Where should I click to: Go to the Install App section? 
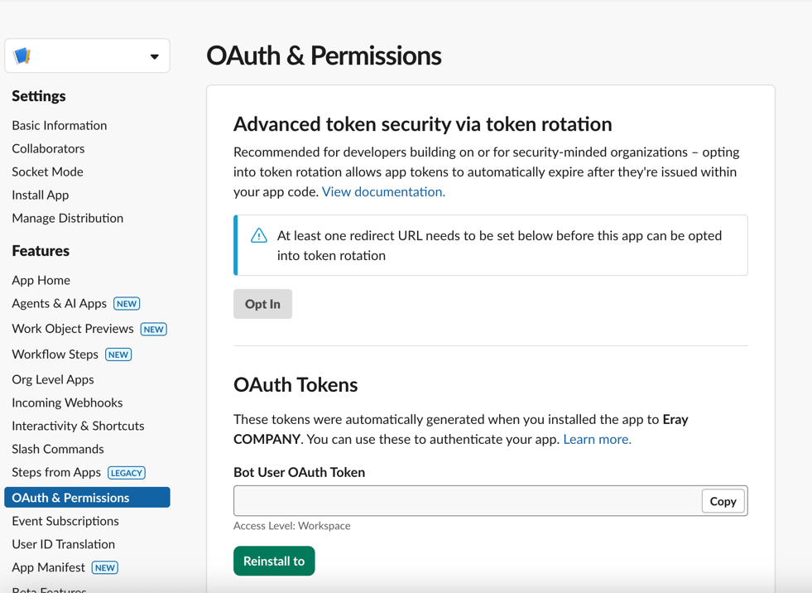40,195
